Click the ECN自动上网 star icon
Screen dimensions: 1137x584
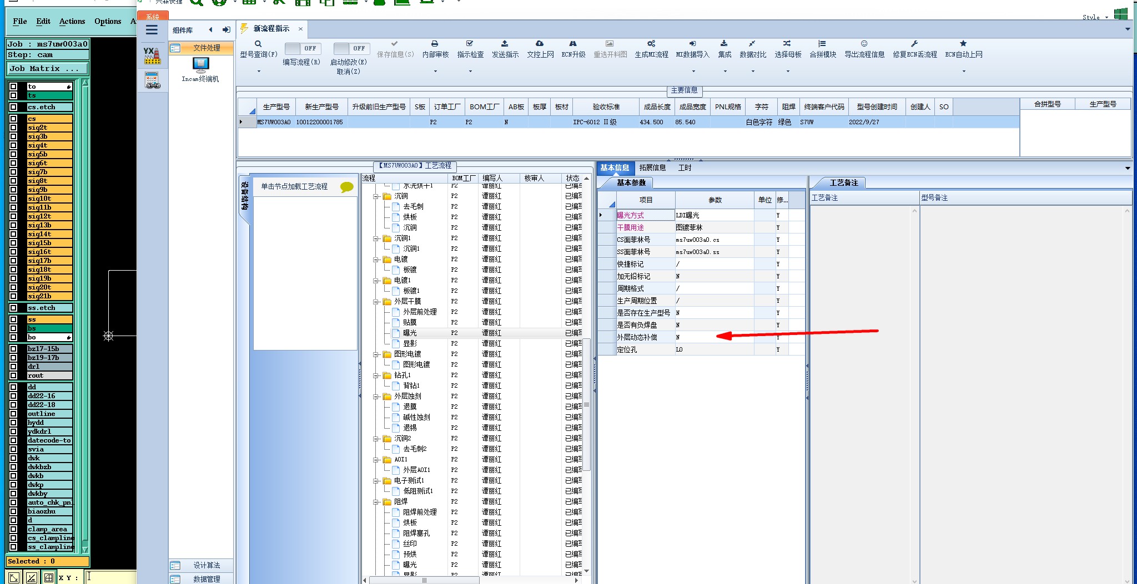[963, 44]
